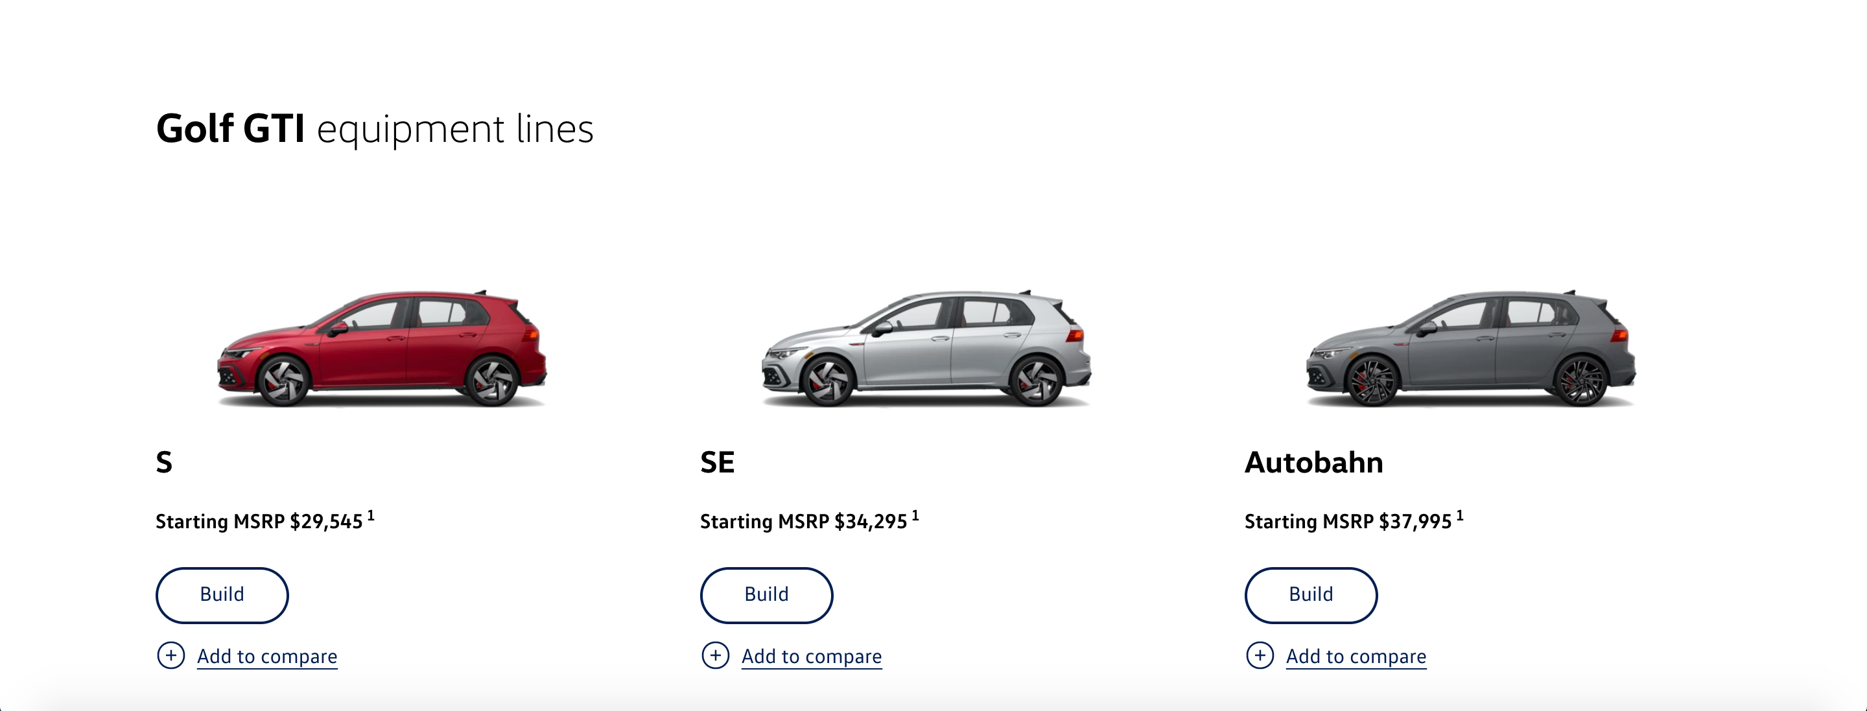The width and height of the screenshot is (1867, 711).
Task: Click the SE trim's "Add to compare" link
Action: pos(811,657)
